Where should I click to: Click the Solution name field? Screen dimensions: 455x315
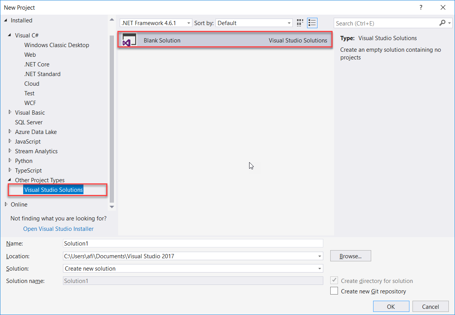tap(193, 281)
